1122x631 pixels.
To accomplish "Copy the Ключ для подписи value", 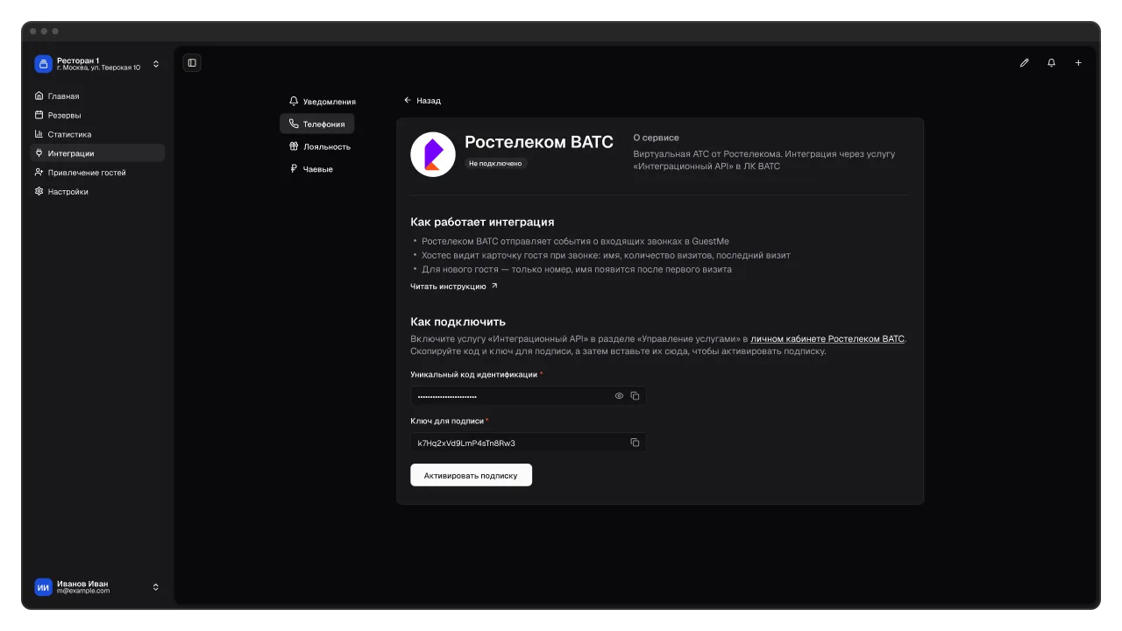I will (x=635, y=443).
